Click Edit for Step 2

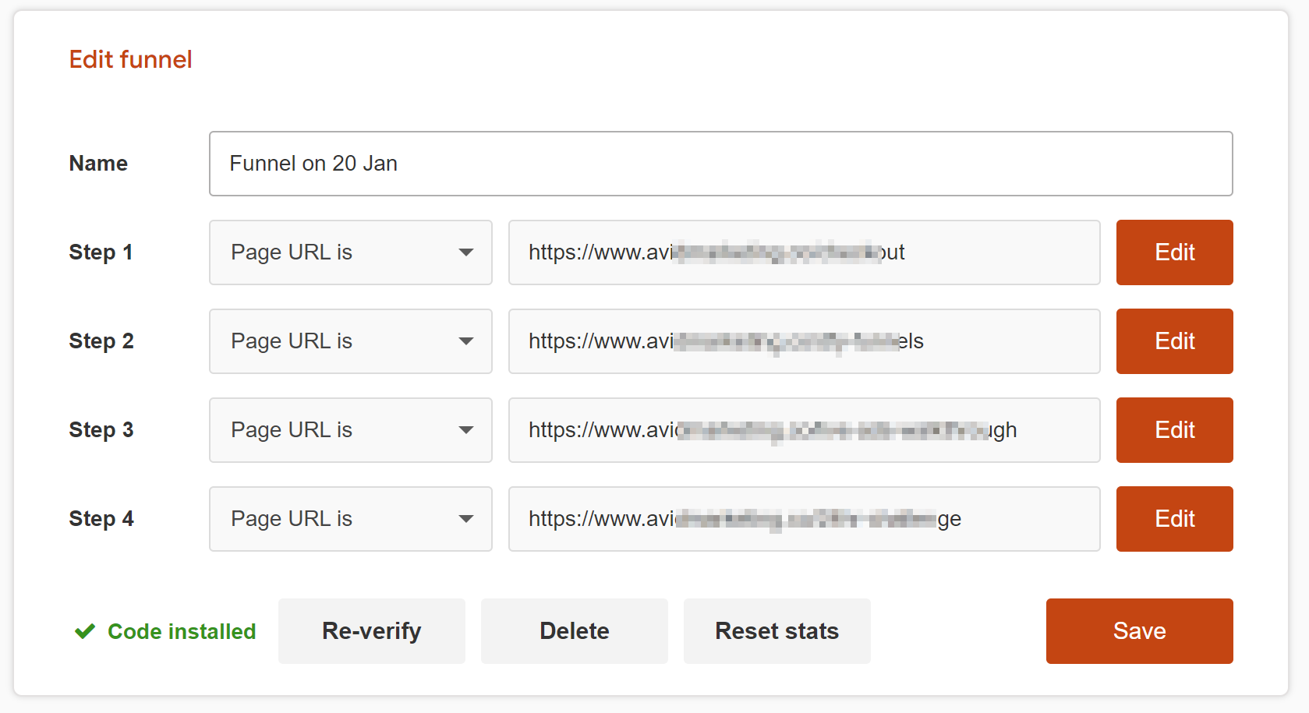point(1174,341)
